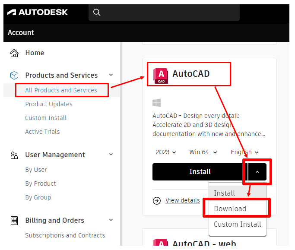Toggle the arrow beside Install button
Image resolution: width=295 pixels, height=250 pixels.
tap(257, 172)
